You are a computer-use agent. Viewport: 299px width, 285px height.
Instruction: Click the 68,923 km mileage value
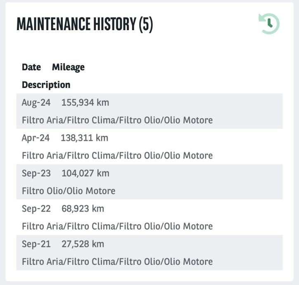(x=83, y=209)
